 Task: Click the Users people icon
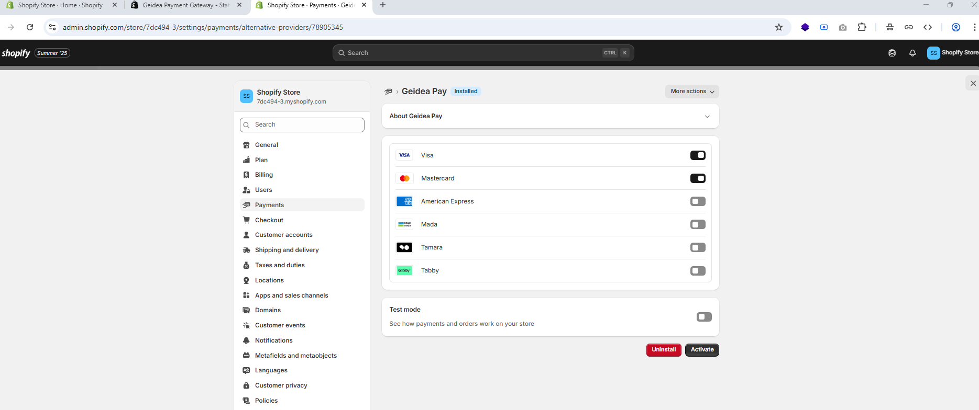tap(246, 190)
